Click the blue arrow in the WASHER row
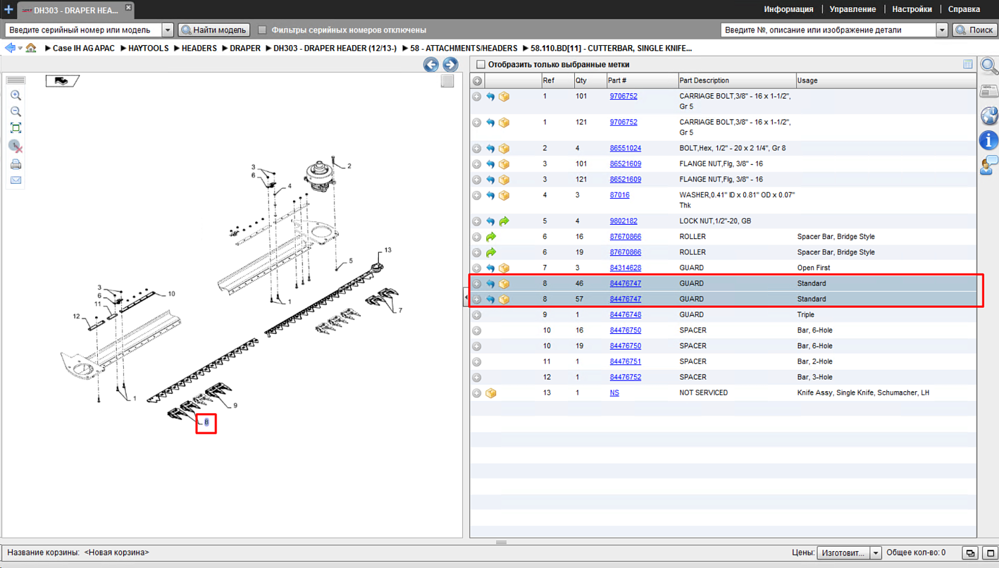 pyautogui.click(x=490, y=196)
